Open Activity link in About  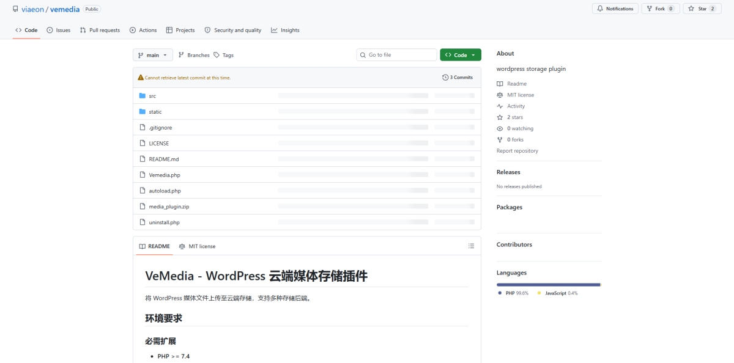(x=511, y=106)
